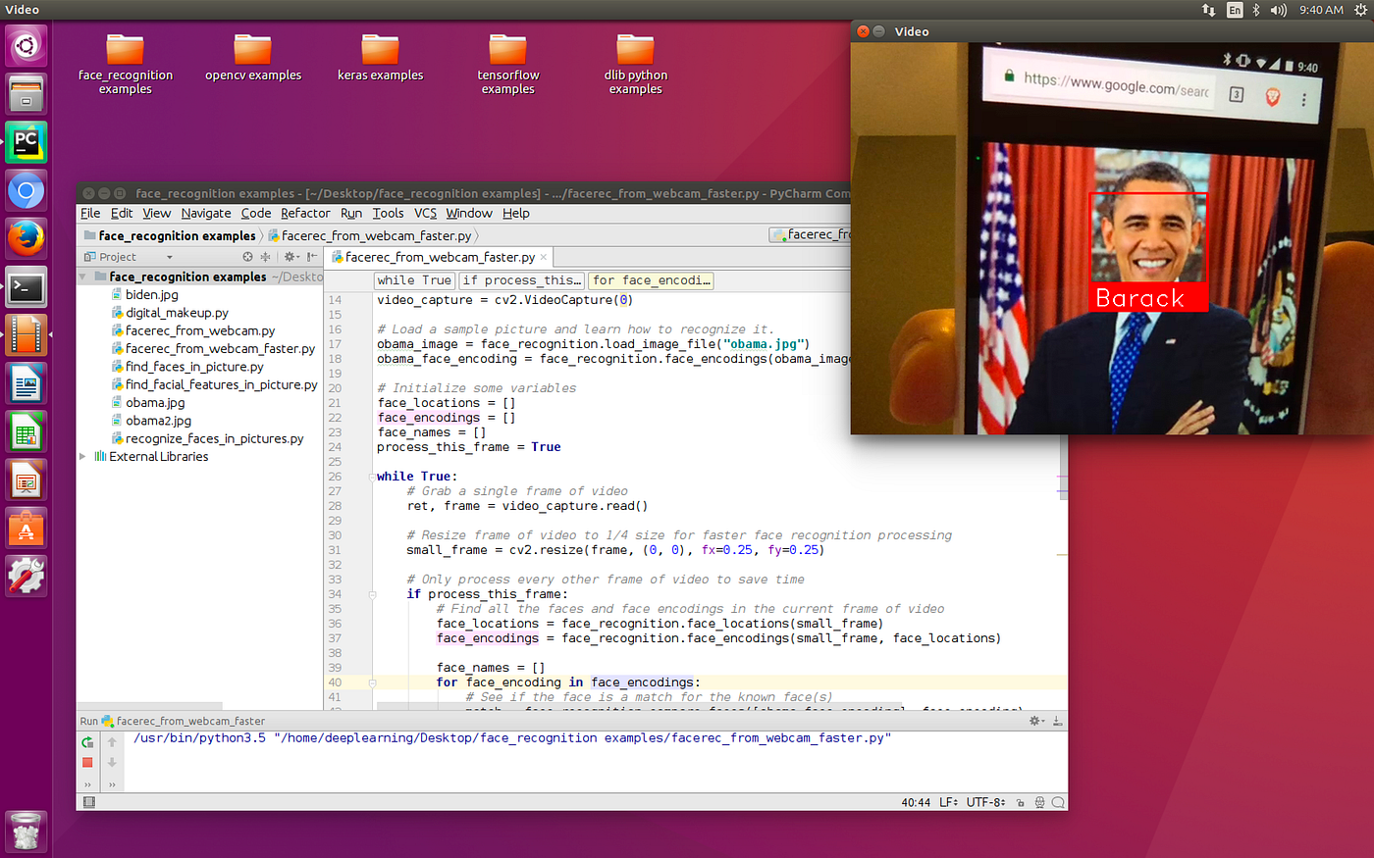Mute sound via the tray speaker icon

pyautogui.click(x=1278, y=10)
